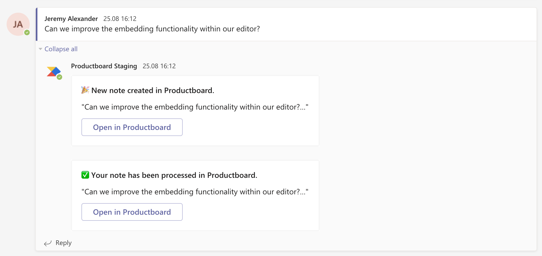Click Jeremy Alexander's JA avatar
Image resolution: width=542 pixels, height=256 pixels.
pos(18,24)
